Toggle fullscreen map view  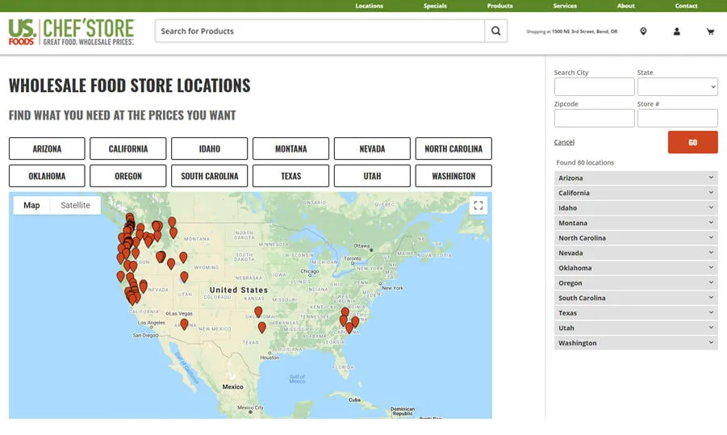click(478, 206)
